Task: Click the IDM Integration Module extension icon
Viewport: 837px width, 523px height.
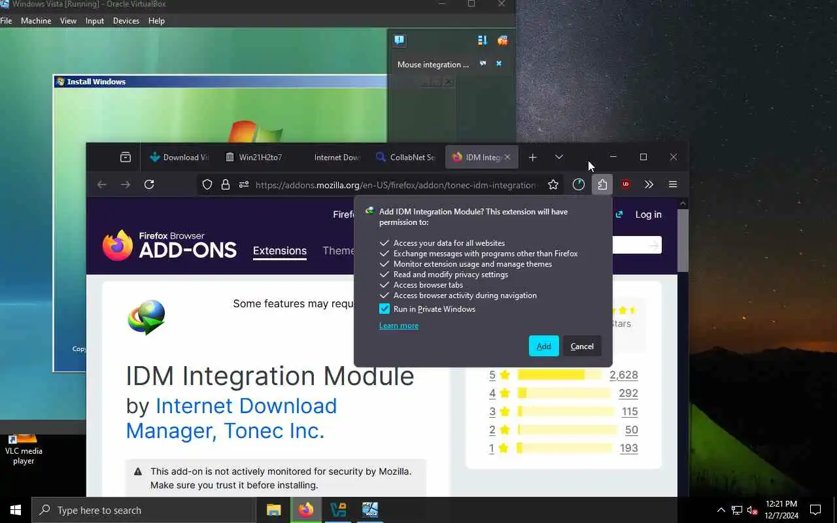Action: pyautogui.click(x=146, y=317)
